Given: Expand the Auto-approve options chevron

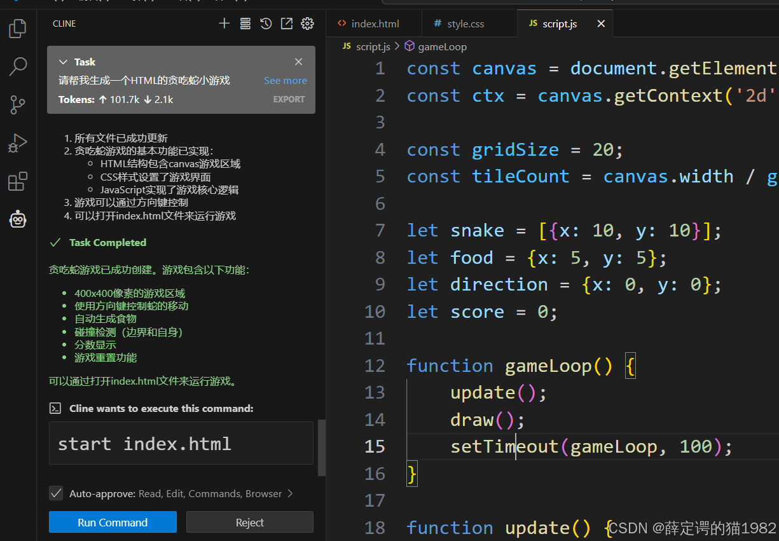Looking at the screenshot, I should (290, 493).
